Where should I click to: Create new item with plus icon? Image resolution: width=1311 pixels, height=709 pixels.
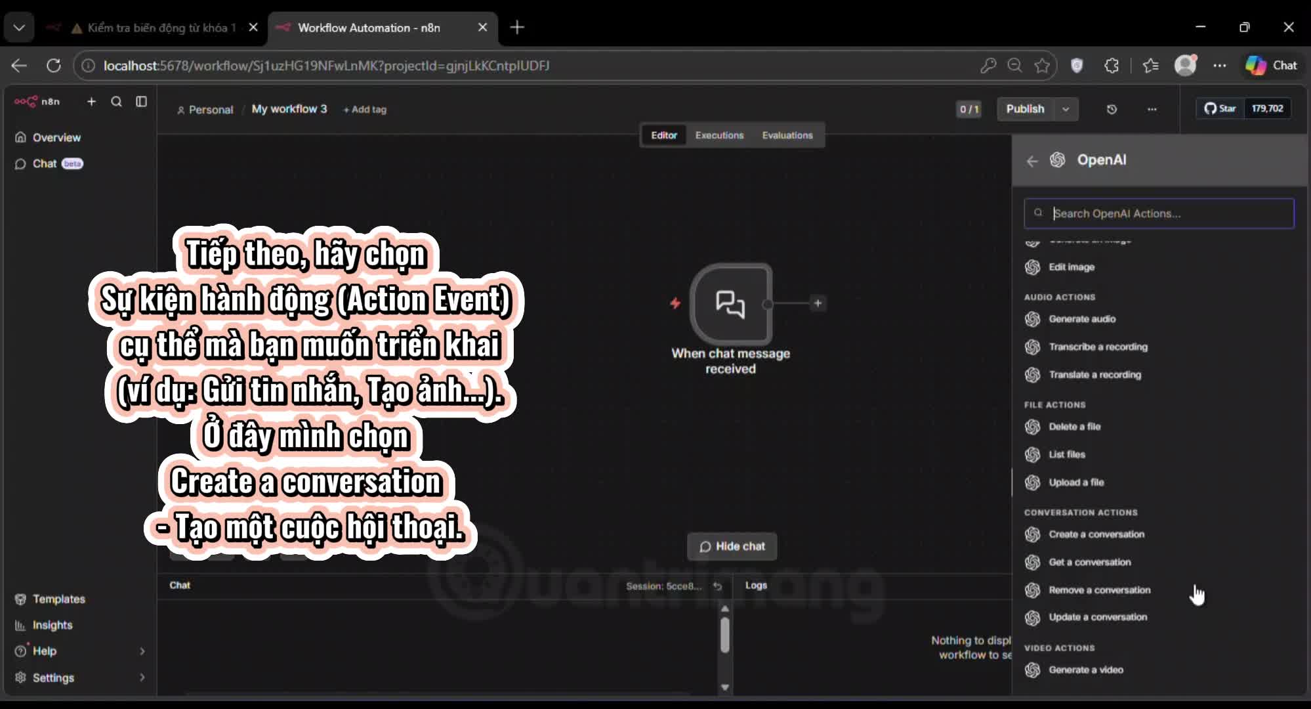pyautogui.click(x=91, y=102)
